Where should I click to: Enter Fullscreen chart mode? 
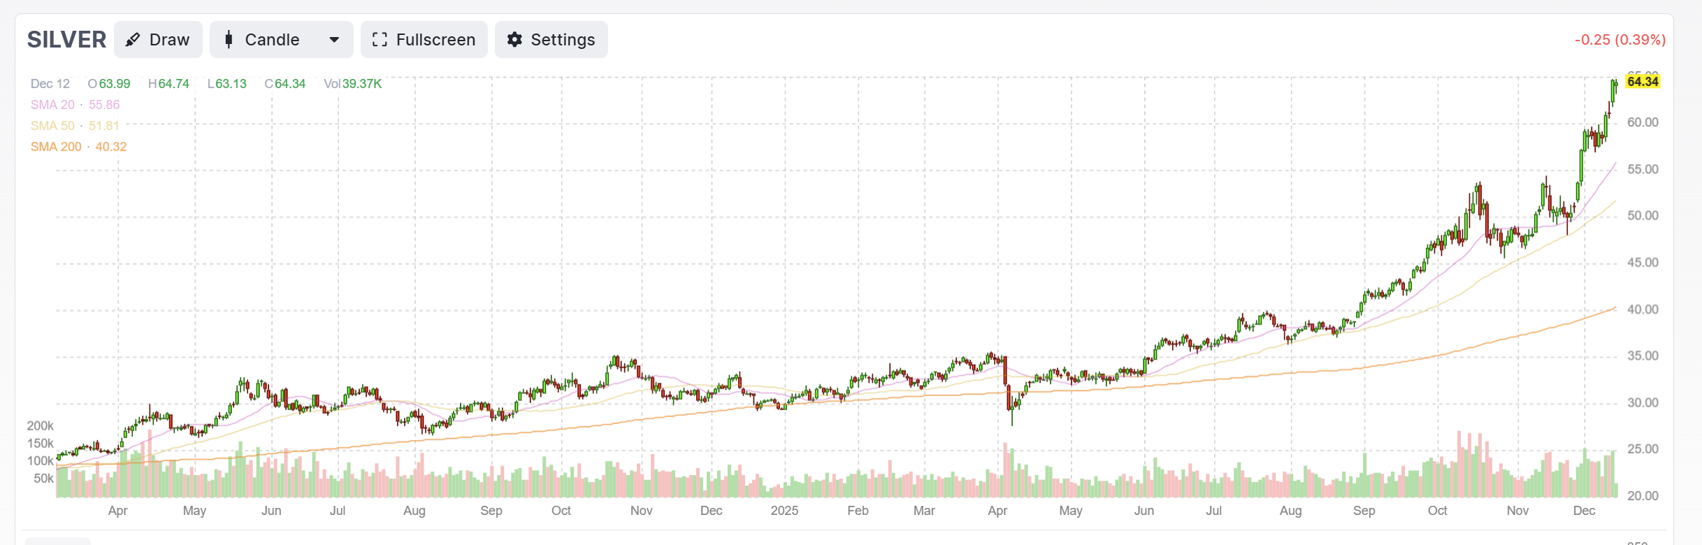(424, 40)
